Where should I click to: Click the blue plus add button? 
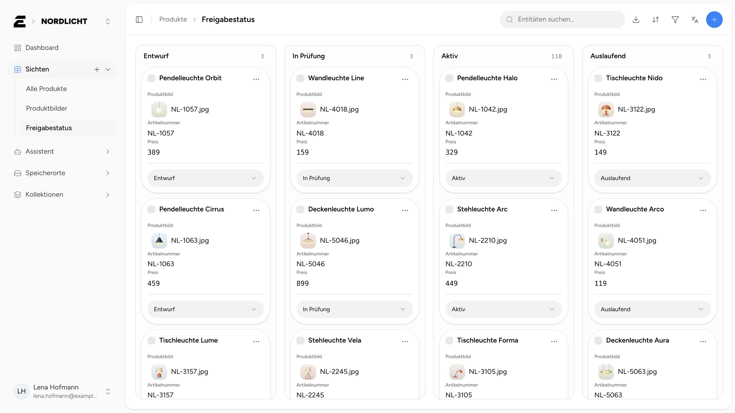click(x=714, y=20)
